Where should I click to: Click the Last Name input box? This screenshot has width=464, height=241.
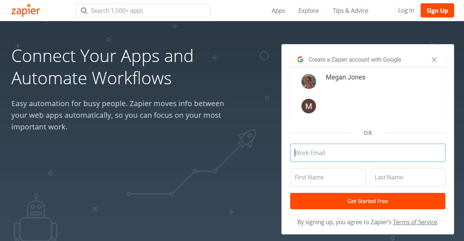408,177
